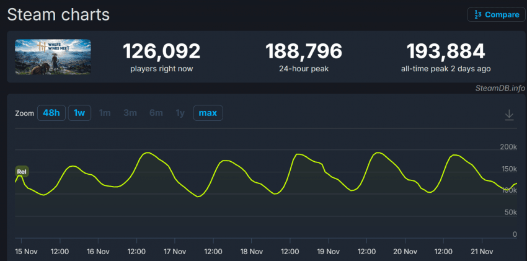Choose the 3m zoom option
Screen dimensions: 527x261
point(130,113)
